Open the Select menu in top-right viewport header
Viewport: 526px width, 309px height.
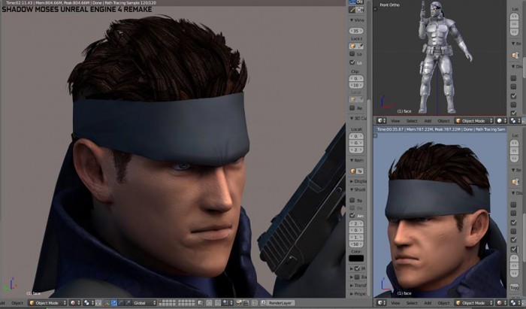coord(412,121)
